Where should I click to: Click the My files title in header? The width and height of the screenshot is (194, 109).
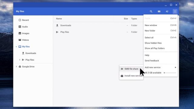click(x=20, y=11)
